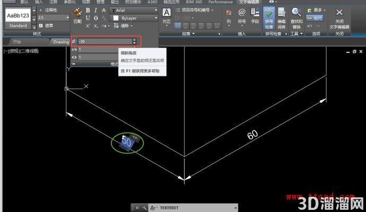Click the Field (字段) insert icon
This screenshot has width=366, height=212.
(x=255, y=16)
